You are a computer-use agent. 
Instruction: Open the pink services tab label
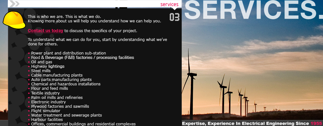coord(169,4)
